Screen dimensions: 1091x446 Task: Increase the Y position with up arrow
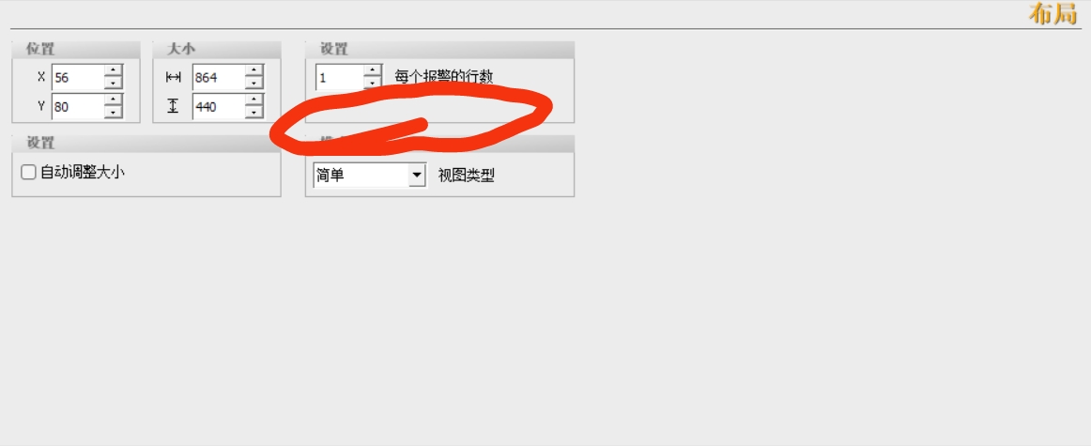tap(114, 100)
